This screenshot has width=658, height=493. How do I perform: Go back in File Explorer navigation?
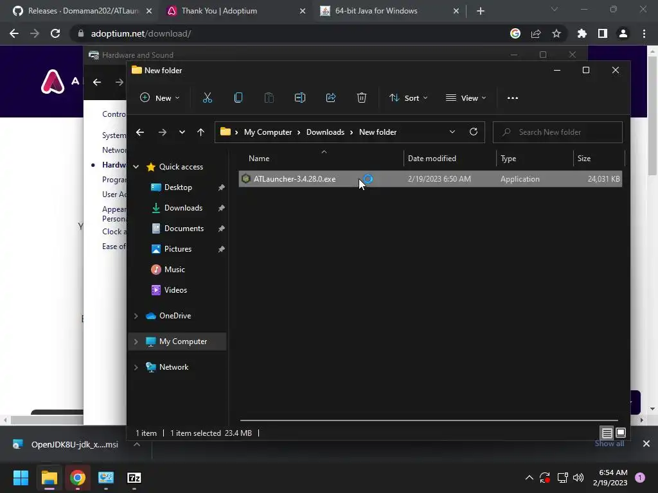[140, 132]
